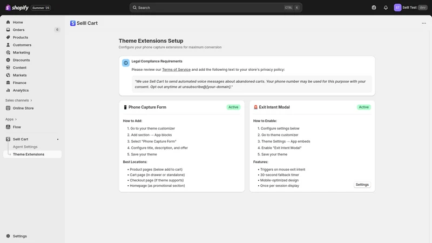Image resolution: width=432 pixels, height=243 pixels.
Task: Click the Terms of Service link
Action: point(177,70)
